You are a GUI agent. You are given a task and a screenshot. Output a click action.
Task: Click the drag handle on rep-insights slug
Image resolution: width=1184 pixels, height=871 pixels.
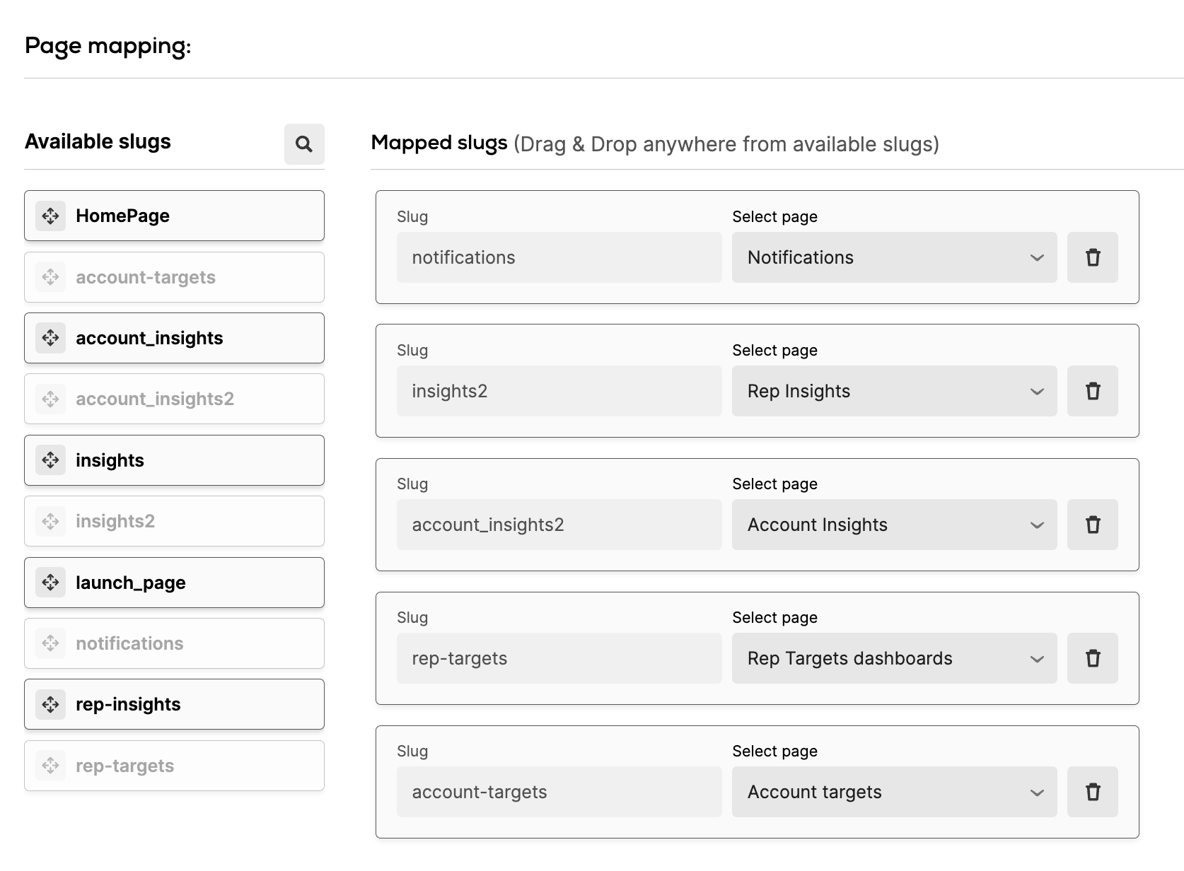(50, 704)
